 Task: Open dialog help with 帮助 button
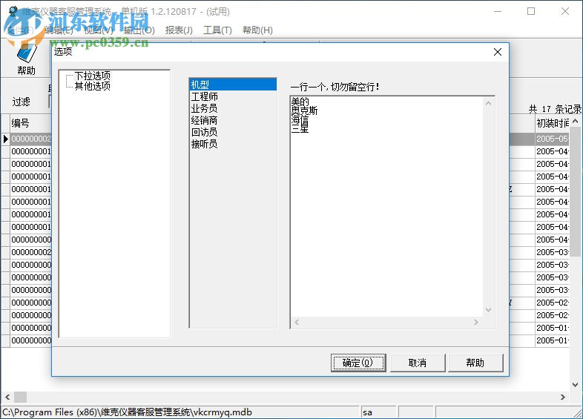(x=475, y=363)
